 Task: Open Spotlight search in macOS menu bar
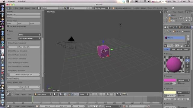tap(189, 1)
